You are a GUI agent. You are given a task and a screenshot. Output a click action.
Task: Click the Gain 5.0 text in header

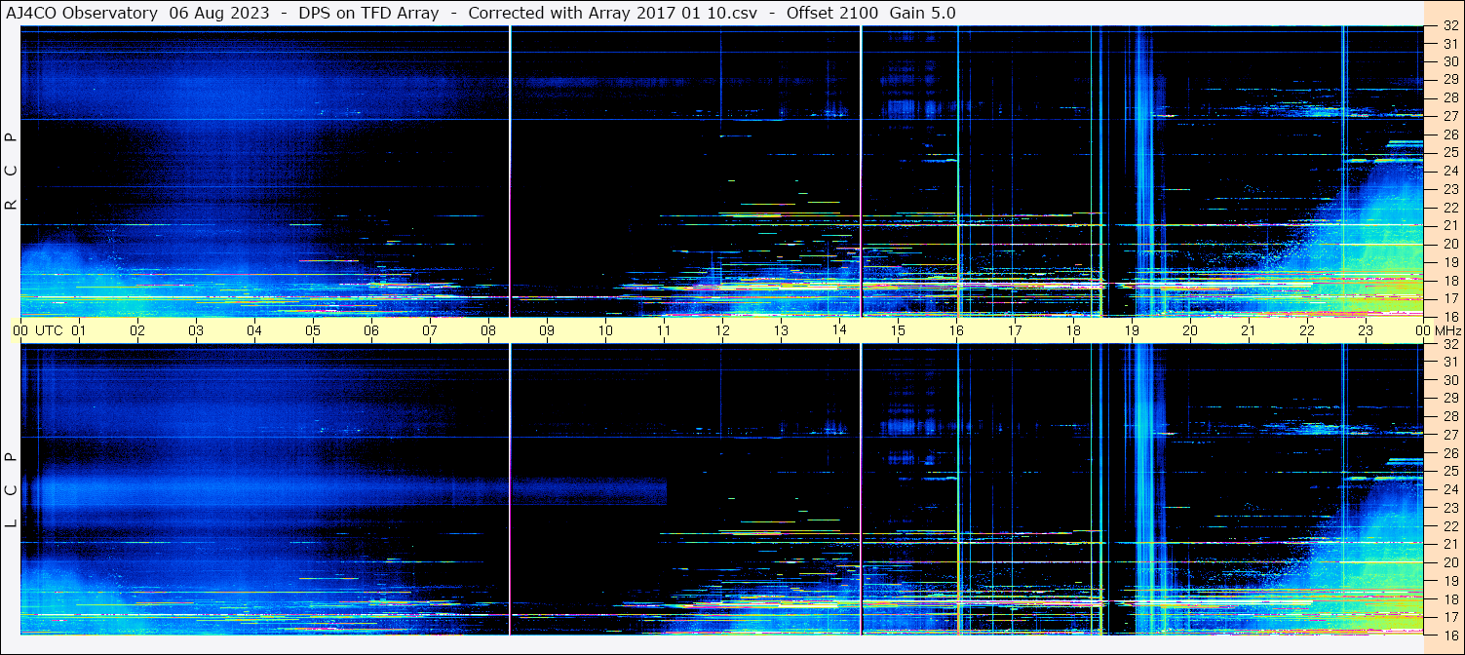pos(922,13)
